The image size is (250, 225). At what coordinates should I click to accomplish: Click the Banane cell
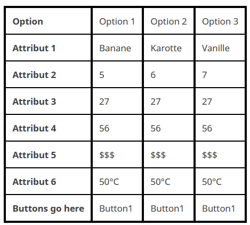click(117, 48)
